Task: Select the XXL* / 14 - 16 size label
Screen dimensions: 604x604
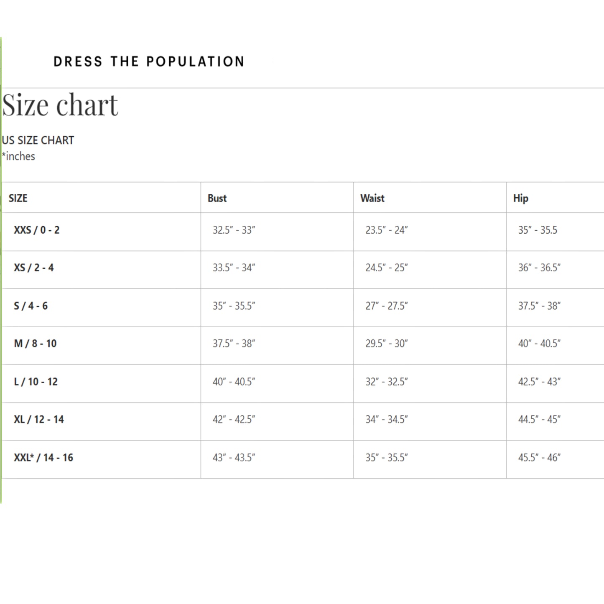Action: pyautogui.click(x=43, y=458)
